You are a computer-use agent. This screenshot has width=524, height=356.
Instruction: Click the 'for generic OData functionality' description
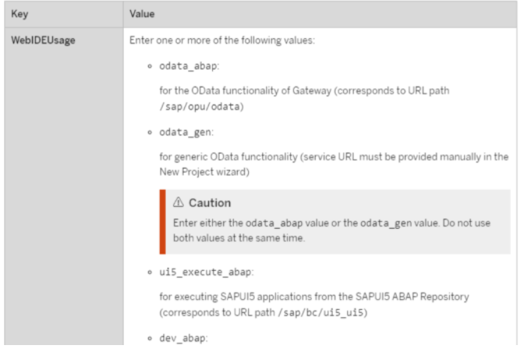228,157
